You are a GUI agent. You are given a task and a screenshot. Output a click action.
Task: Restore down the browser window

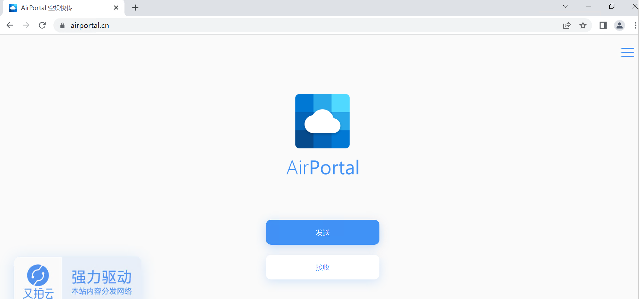612,6
